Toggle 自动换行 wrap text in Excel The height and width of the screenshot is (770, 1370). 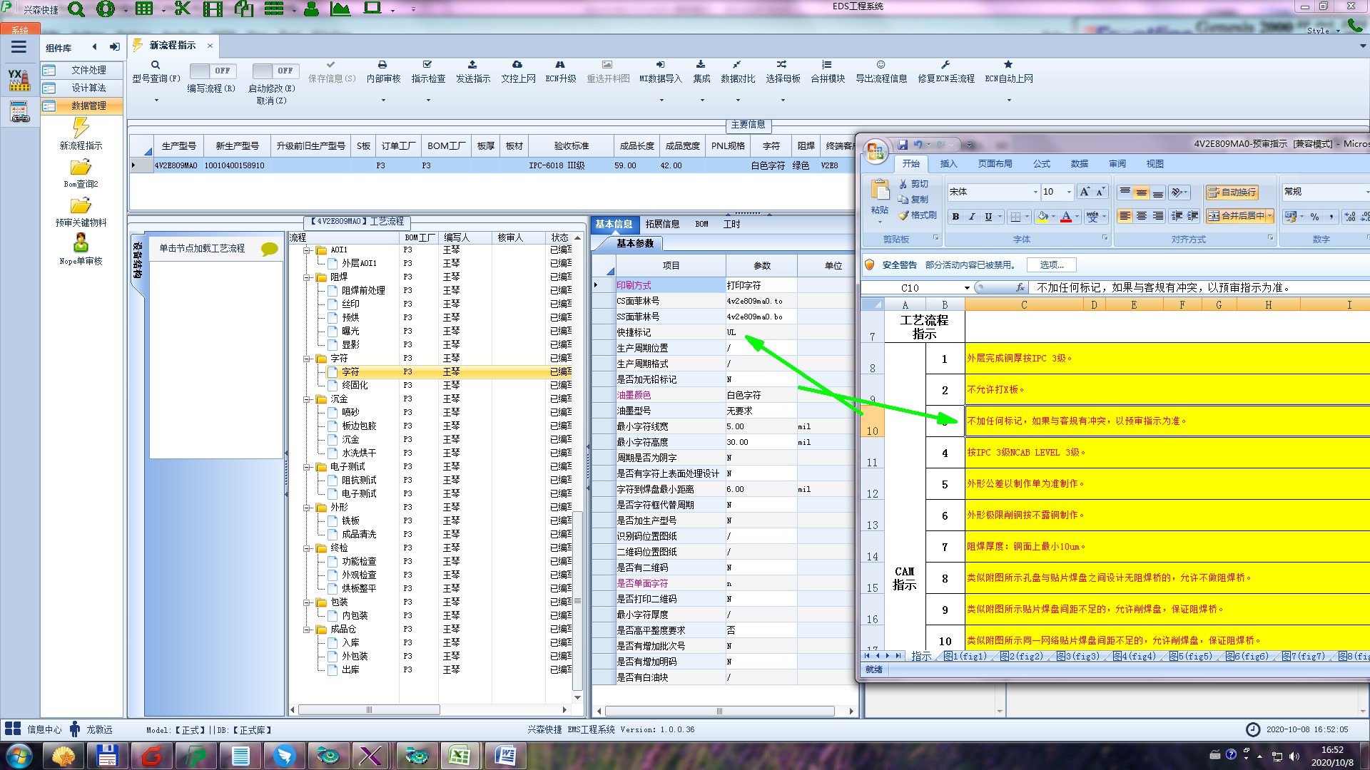[1232, 192]
